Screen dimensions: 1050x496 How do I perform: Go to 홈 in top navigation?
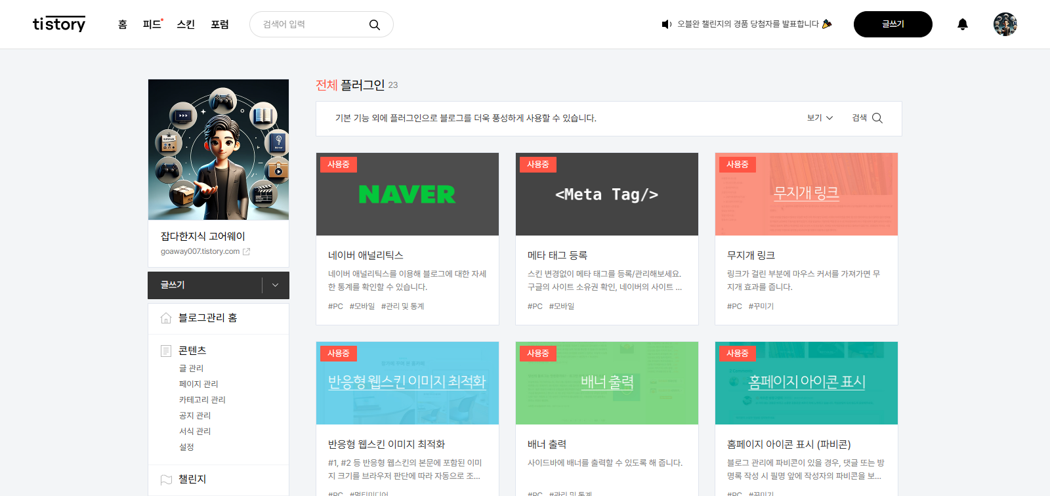(123, 24)
